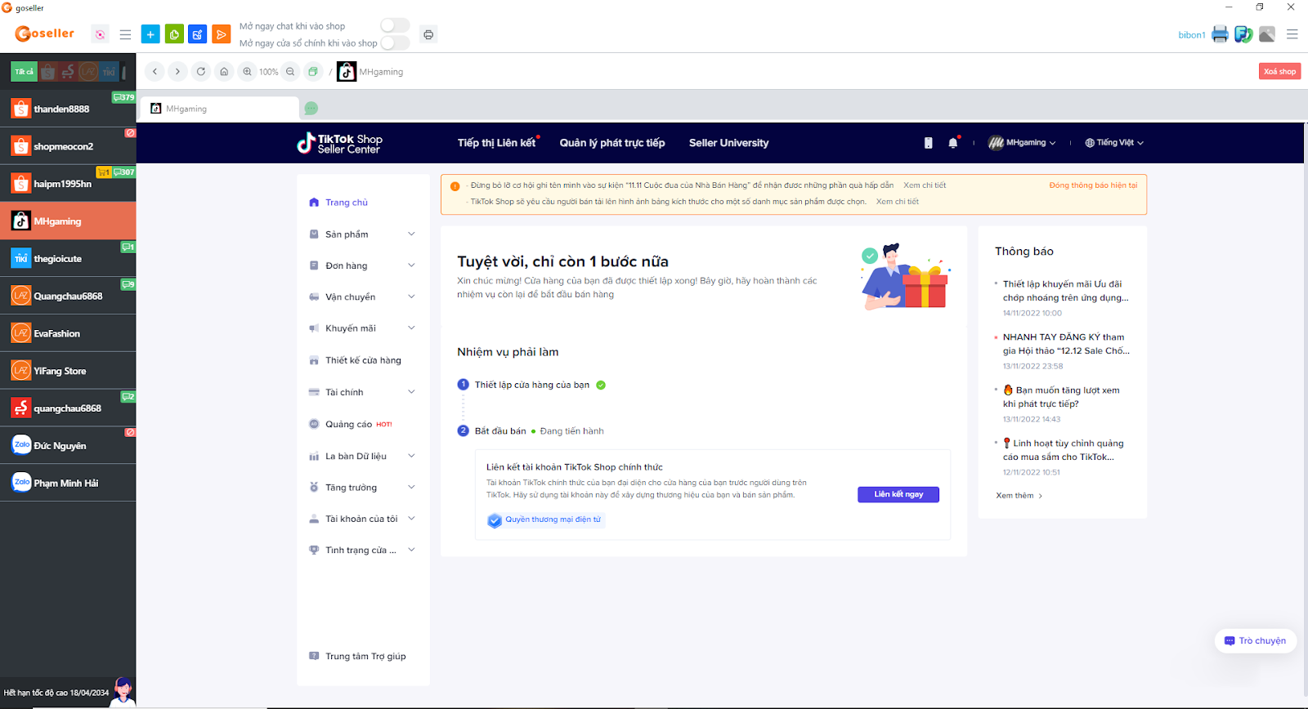Switch to the MHgaming browser tab

pyautogui.click(x=219, y=109)
